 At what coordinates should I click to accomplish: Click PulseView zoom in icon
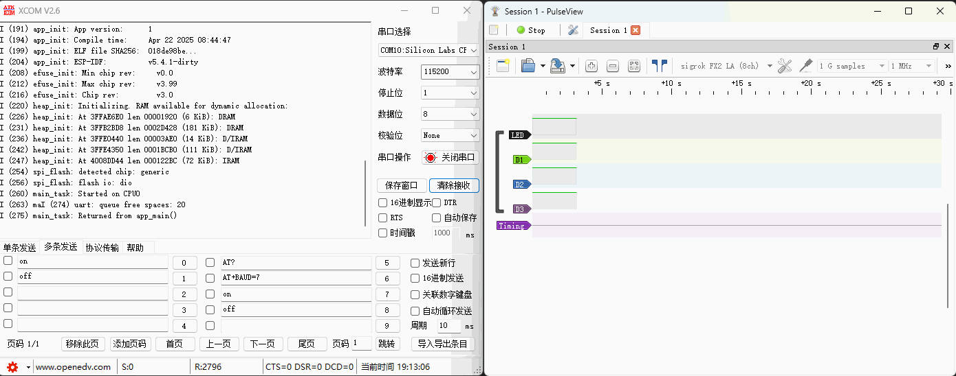click(591, 66)
